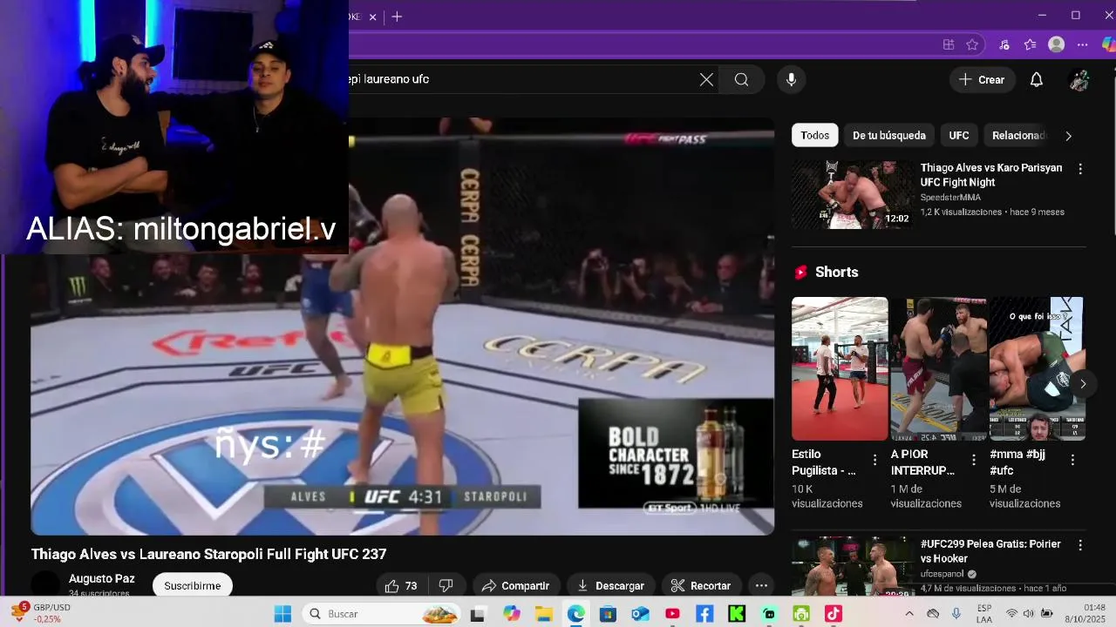This screenshot has height=627, width=1116.
Task: Open the YouTube account avatar menu
Action: pos(1079,80)
